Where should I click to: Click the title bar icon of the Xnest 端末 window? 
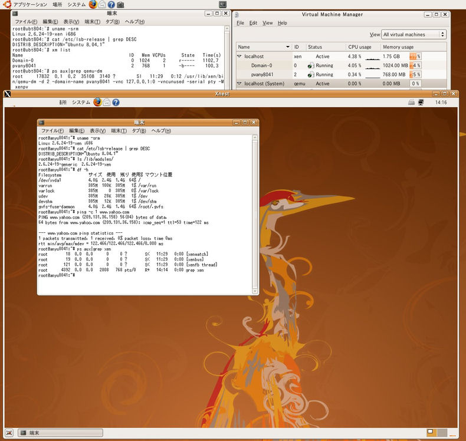click(42, 123)
